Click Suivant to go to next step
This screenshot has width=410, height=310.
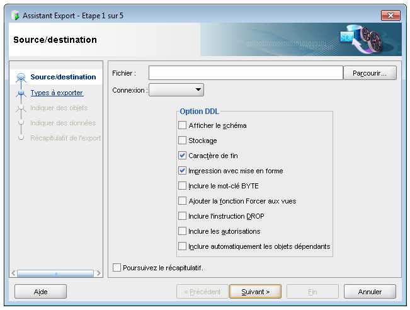[255, 292]
